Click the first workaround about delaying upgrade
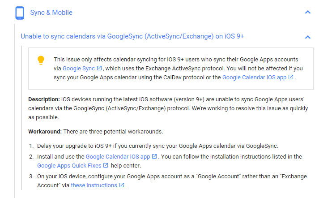 pyautogui.click(x=157, y=146)
